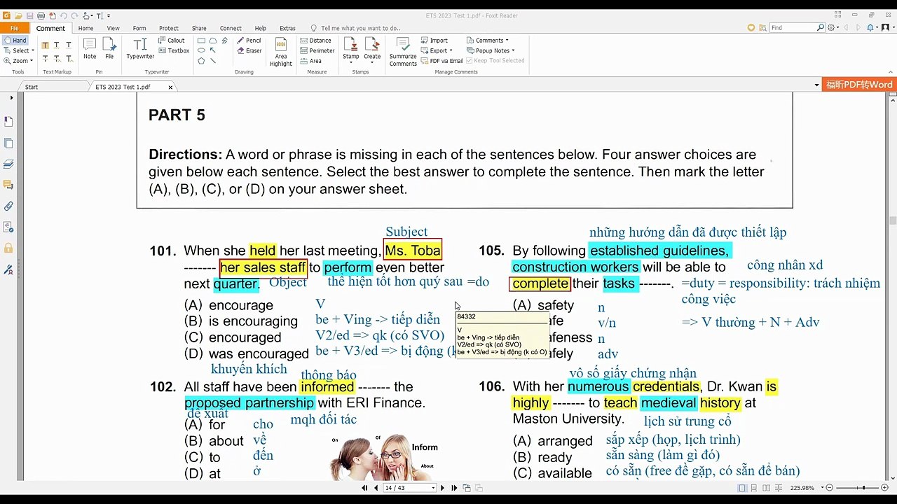Pick the Oval drawing tool
The image size is (897, 504).
(x=201, y=50)
